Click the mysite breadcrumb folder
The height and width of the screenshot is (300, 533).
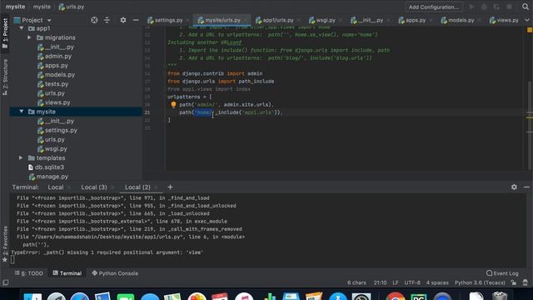(x=42, y=7)
